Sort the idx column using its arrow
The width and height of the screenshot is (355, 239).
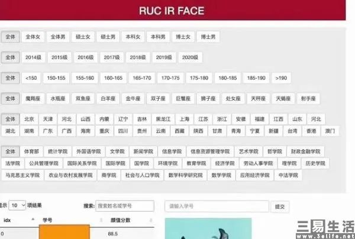(x=33, y=219)
